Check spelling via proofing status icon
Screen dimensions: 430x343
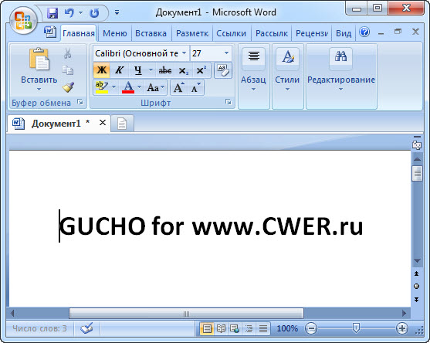[86, 328]
